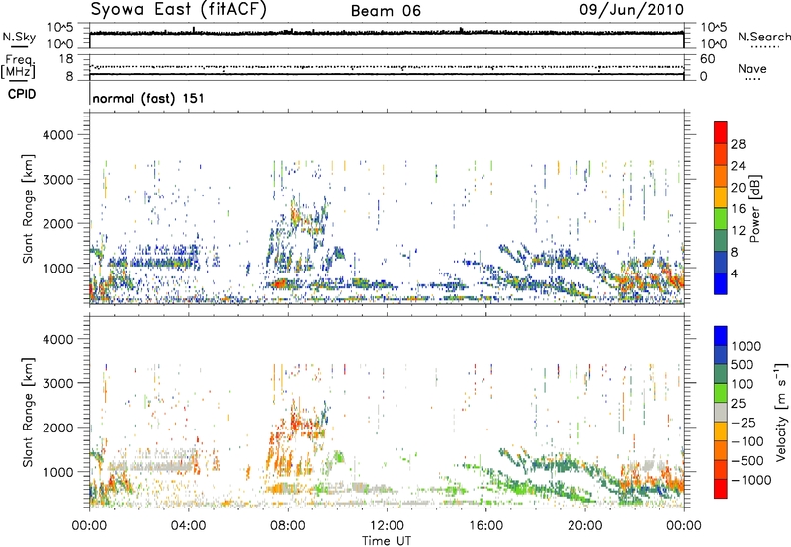Click the 'Time UT' axis title
The width and height of the screenshot is (791, 547).
pos(387,540)
